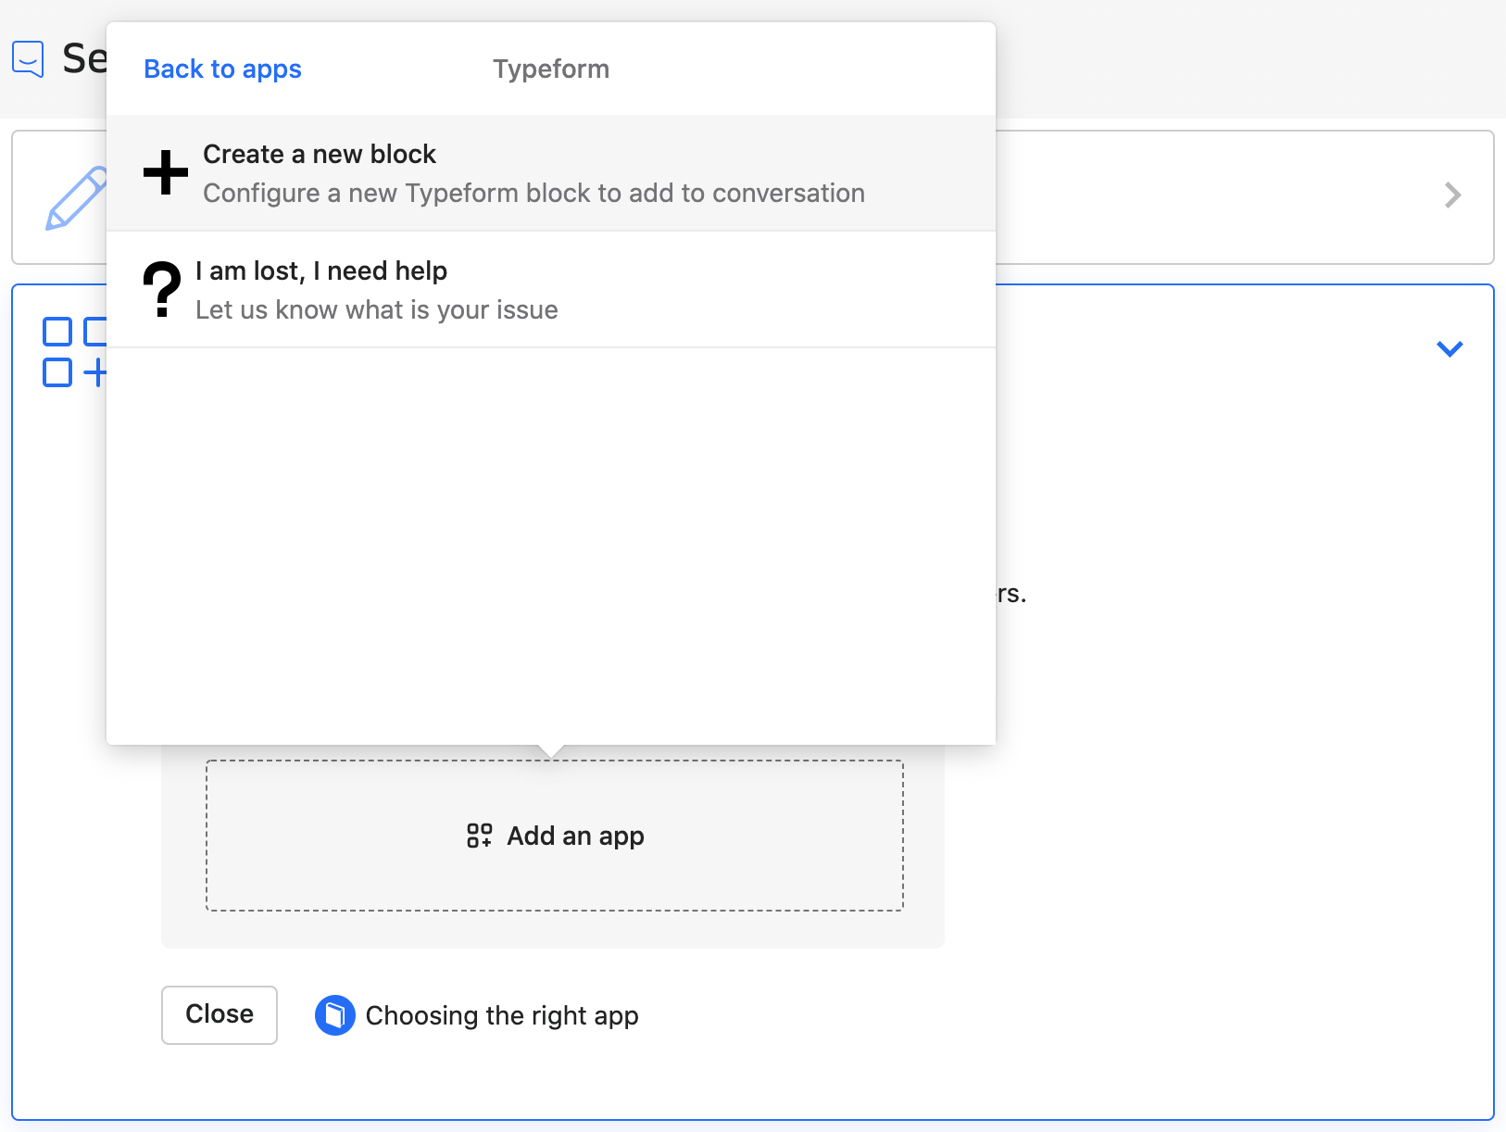The image size is (1506, 1132).
Task: Click the Add an app dashed box
Action: [x=554, y=836]
